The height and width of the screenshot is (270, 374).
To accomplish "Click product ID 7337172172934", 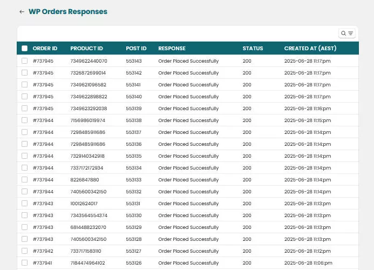I will pyautogui.click(x=87, y=168).
